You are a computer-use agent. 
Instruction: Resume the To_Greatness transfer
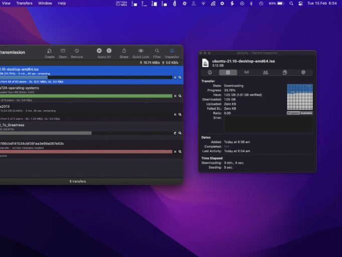click(x=175, y=133)
